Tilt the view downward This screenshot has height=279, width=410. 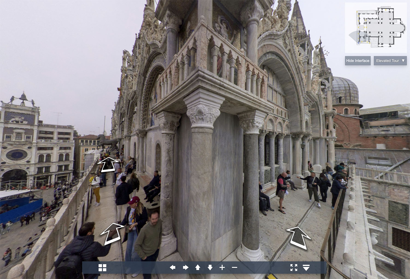click(210, 268)
